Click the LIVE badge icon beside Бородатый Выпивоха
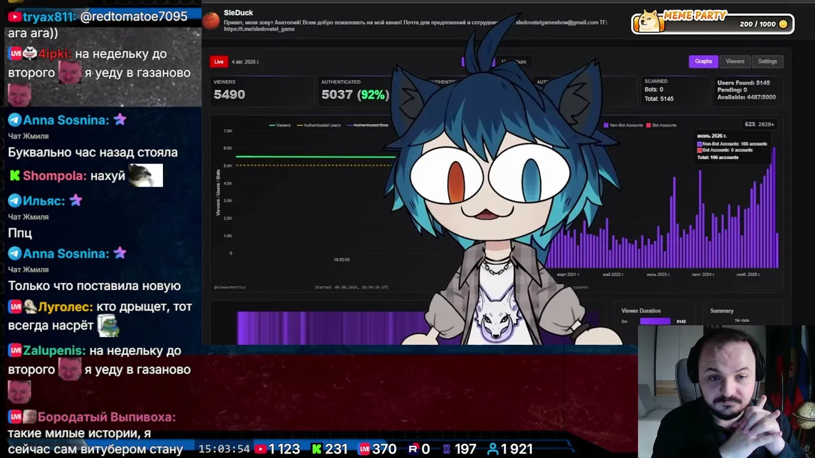This screenshot has height=458, width=815. [x=15, y=417]
